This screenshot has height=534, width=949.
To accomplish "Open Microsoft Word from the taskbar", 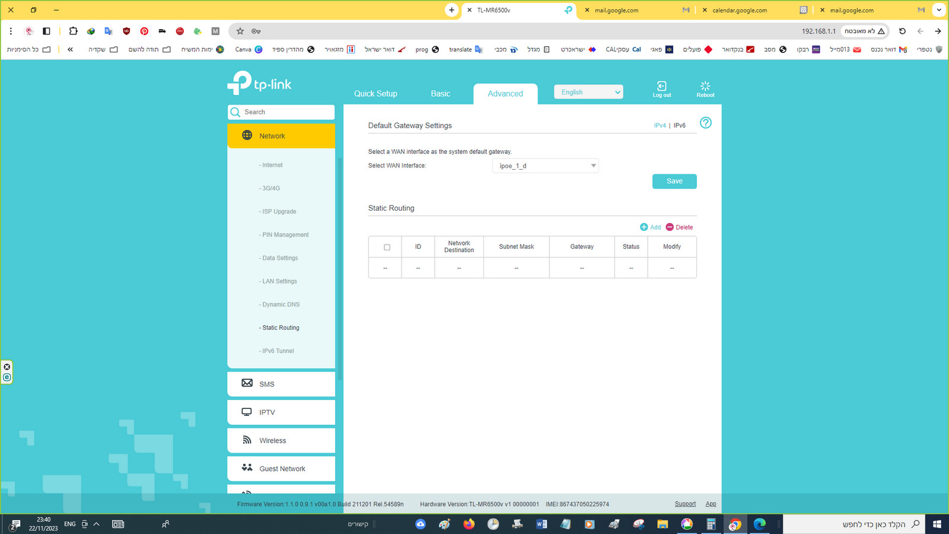I will [x=542, y=524].
